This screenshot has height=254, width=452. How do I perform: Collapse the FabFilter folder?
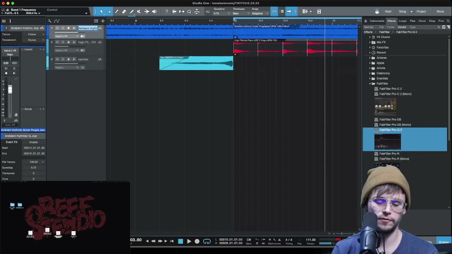pos(370,84)
